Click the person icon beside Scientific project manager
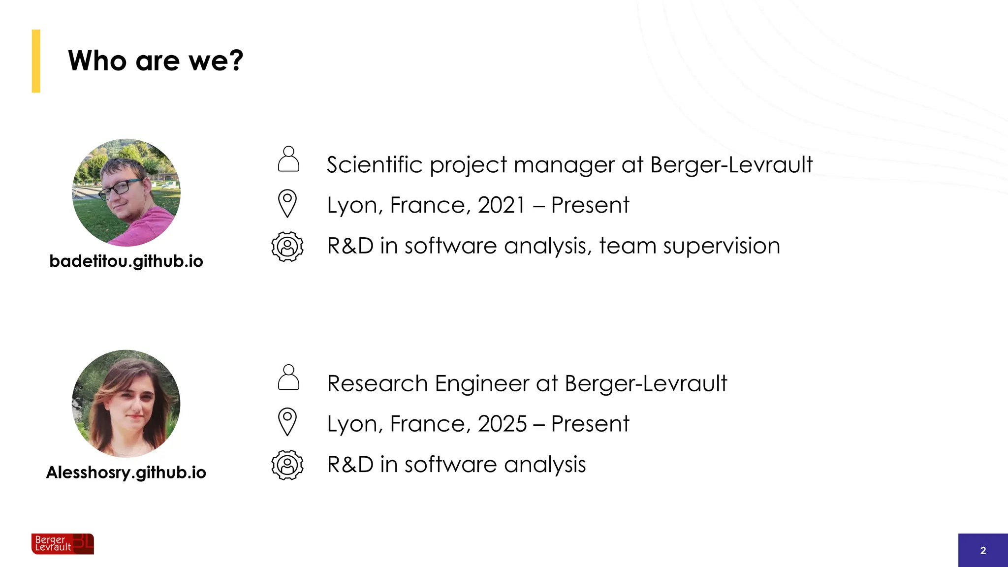 point(288,159)
